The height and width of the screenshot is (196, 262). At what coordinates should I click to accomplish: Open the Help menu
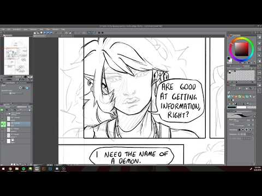coord(63,29)
